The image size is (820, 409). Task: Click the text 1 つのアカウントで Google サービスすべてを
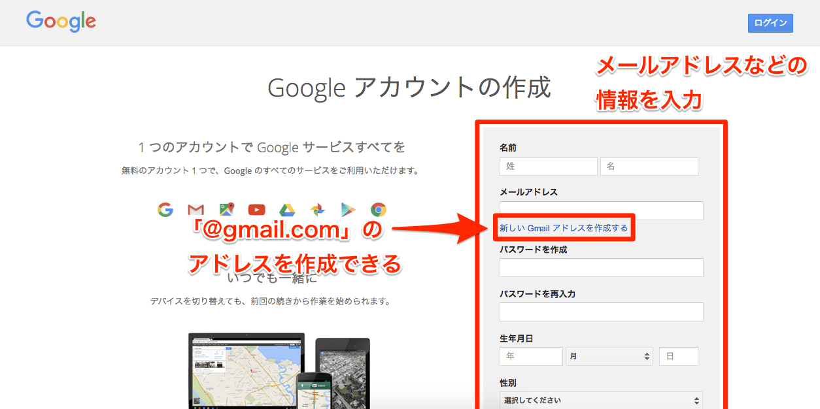[x=271, y=147]
